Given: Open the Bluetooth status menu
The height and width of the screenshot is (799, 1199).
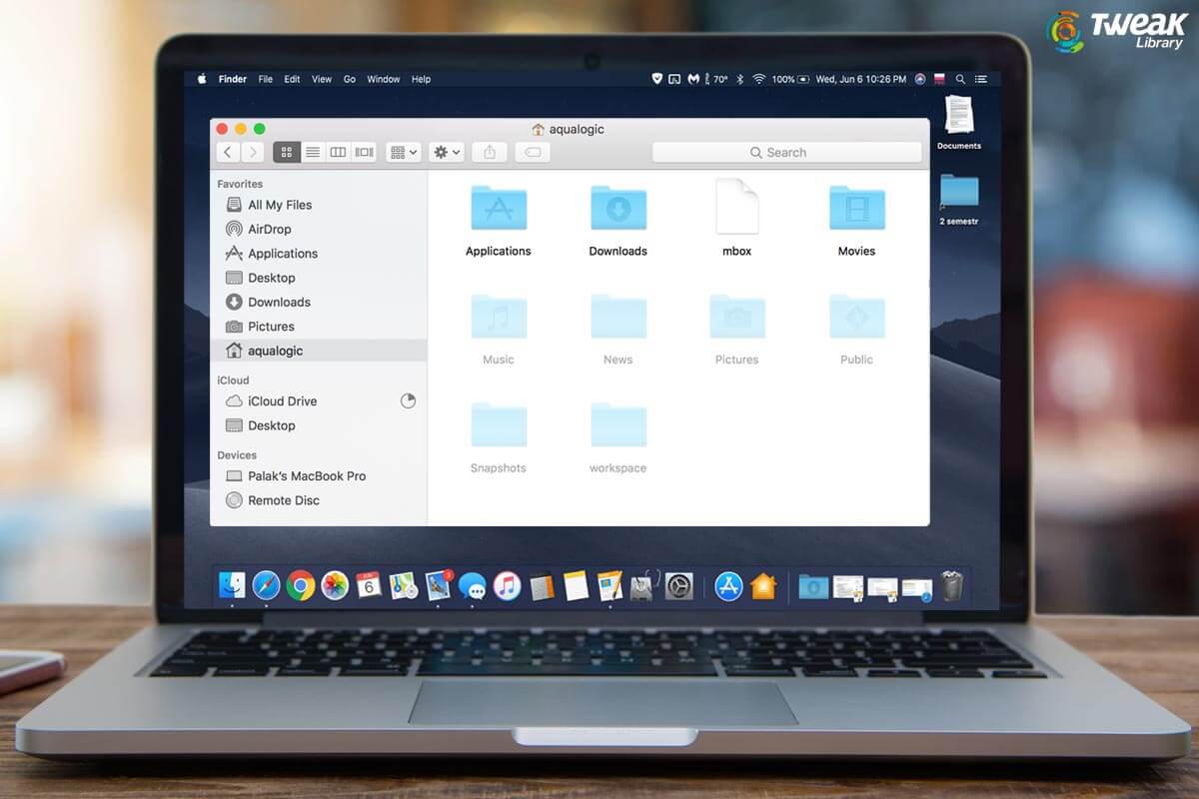Looking at the screenshot, I should coord(740,79).
